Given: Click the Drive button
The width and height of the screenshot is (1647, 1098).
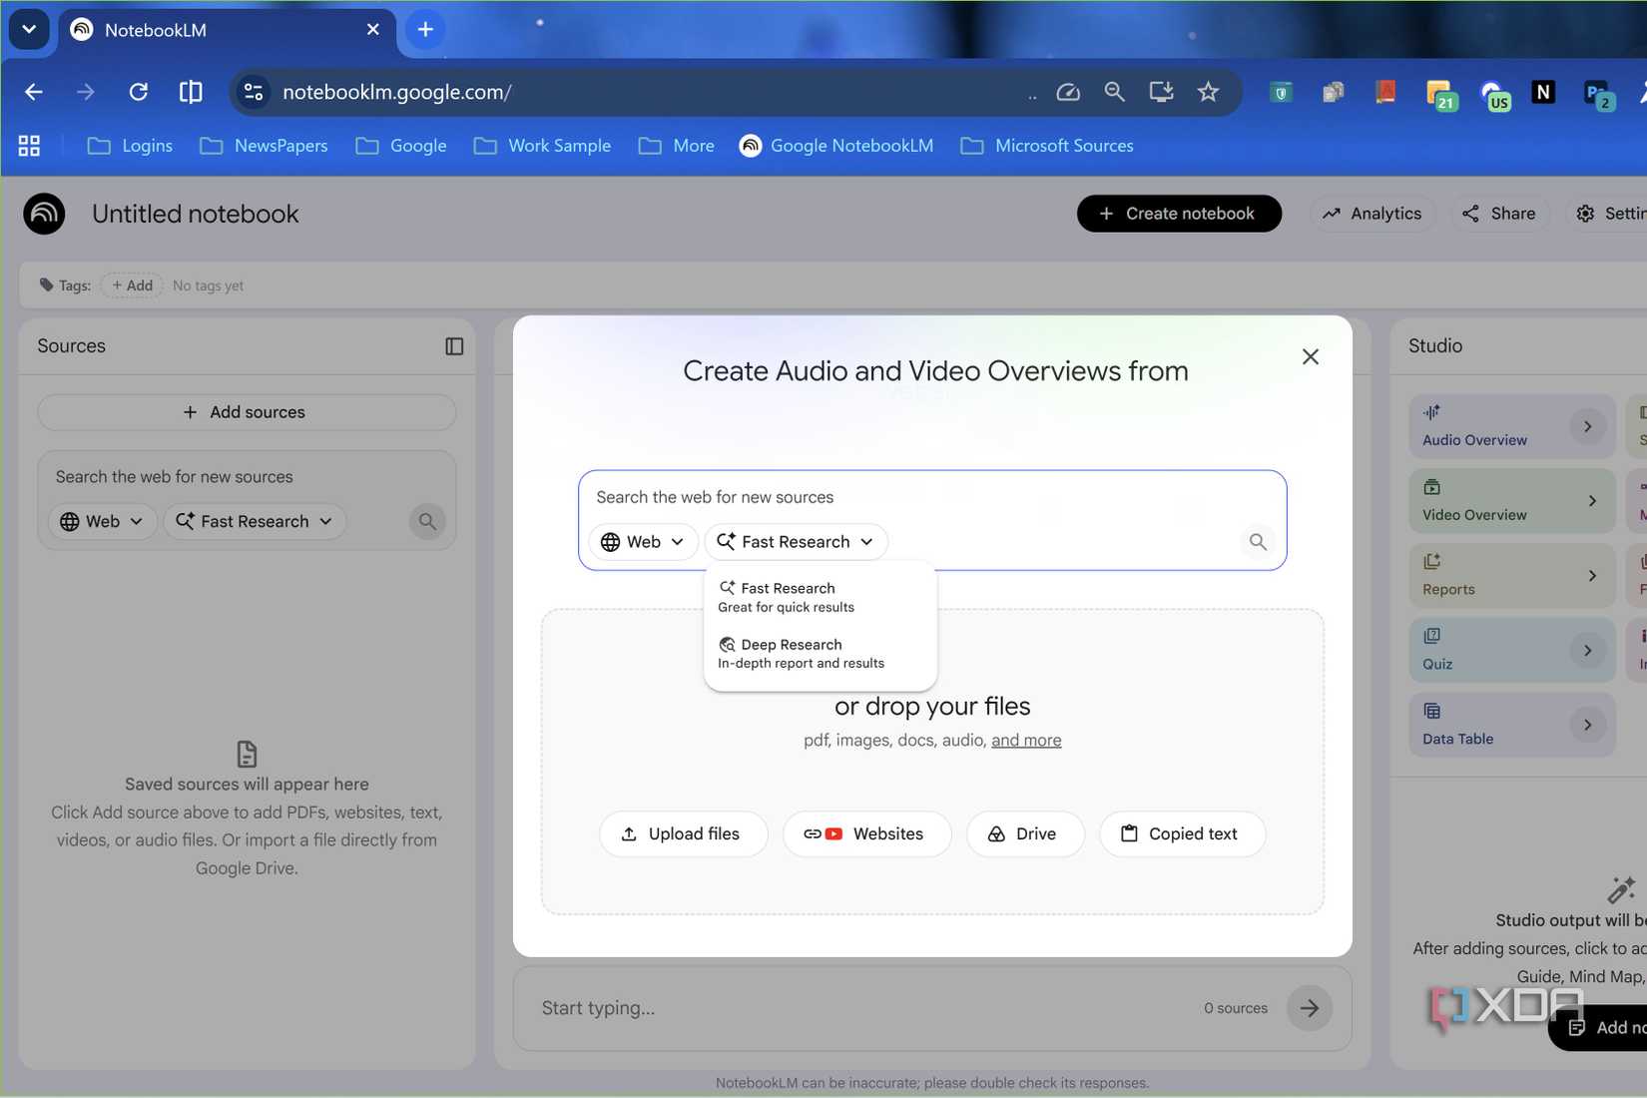Looking at the screenshot, I should click(x=1025, y=833).
